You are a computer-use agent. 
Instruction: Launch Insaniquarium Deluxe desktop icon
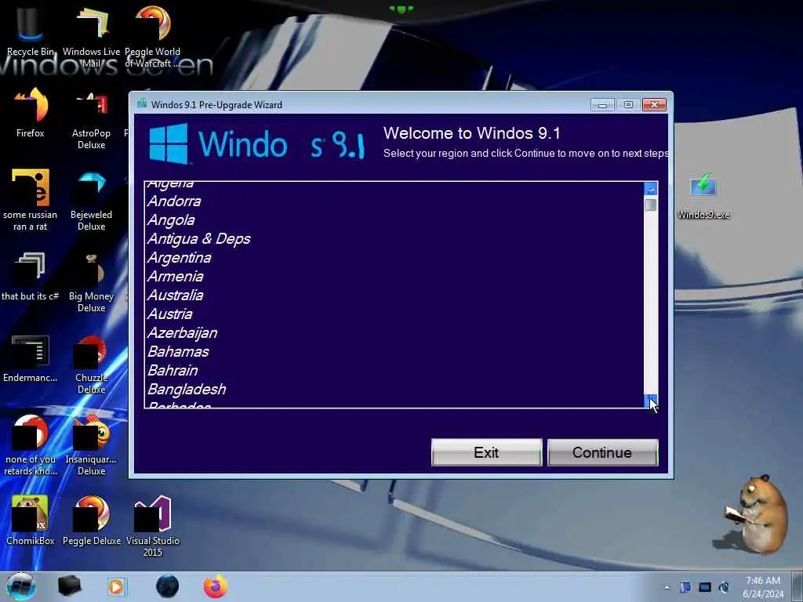91,445
